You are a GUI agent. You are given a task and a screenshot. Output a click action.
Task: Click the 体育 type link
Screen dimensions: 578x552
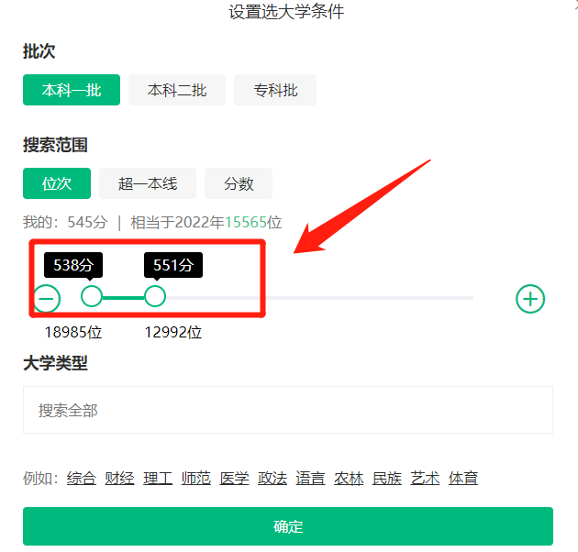click(x=463, y=479)
